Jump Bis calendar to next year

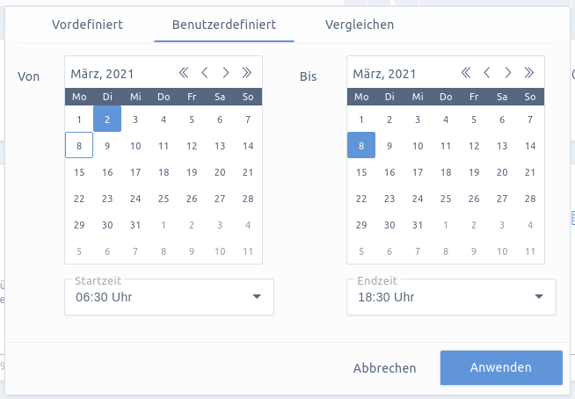click(x=529, y=73)
